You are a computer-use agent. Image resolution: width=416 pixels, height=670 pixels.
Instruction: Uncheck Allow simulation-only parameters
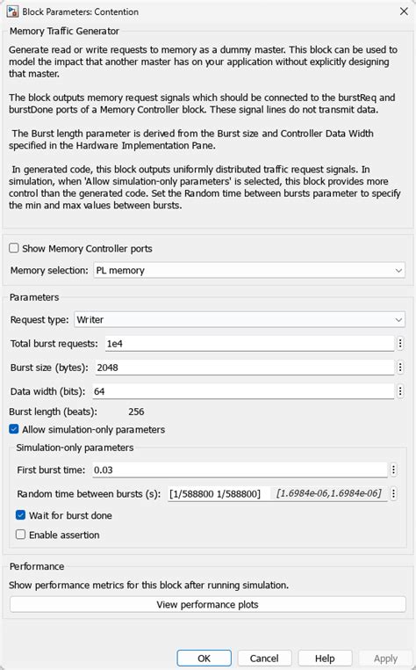click(x=14, y=429)
